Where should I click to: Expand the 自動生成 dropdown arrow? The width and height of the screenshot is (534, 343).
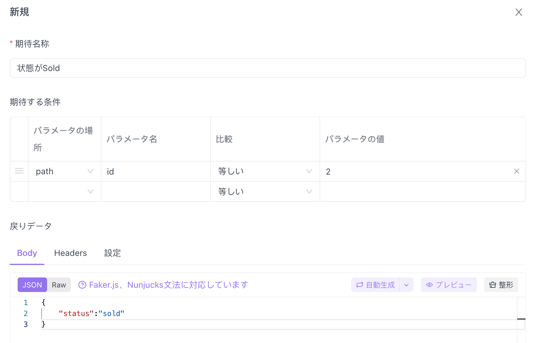406,285
